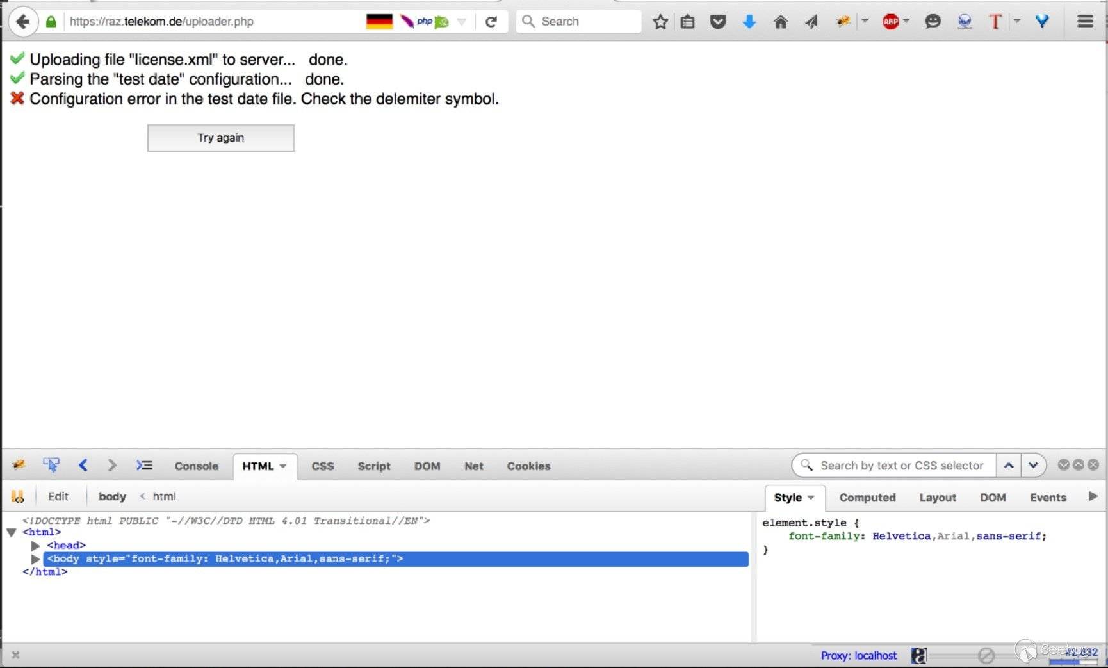Open the red T extension dropdown arrow
Image resolution: width=1108 pixels, height=668 pixels.
(x=1017, y=21)
